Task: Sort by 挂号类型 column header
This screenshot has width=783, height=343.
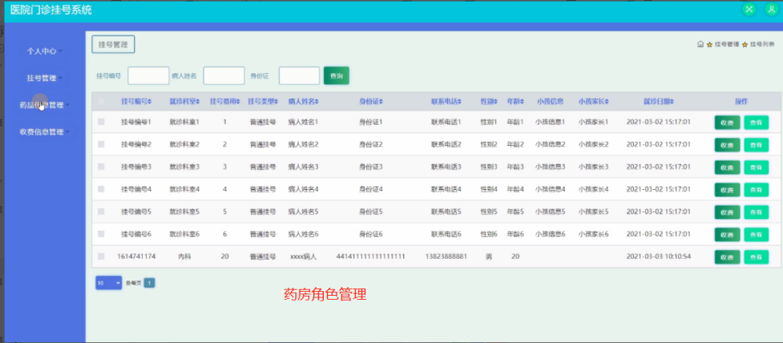Action: pos(263,101)
